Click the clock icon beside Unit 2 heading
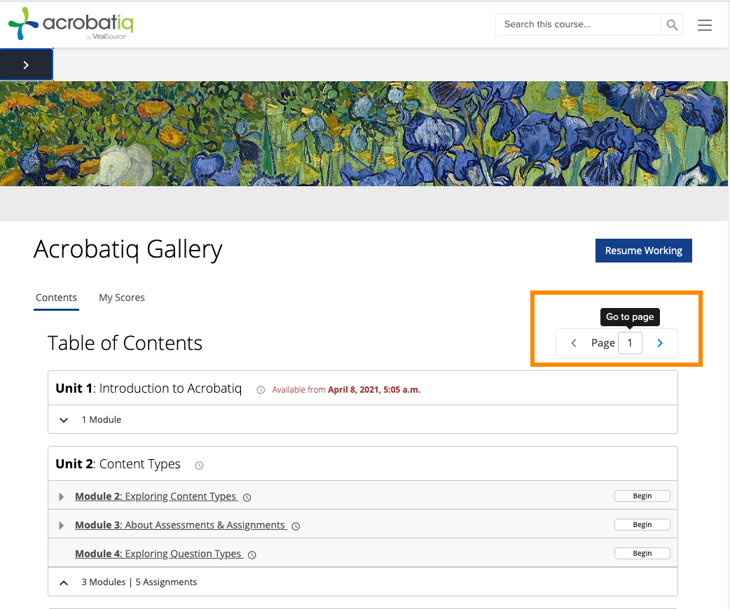The image size is (730, 609). tap(199, 465)
